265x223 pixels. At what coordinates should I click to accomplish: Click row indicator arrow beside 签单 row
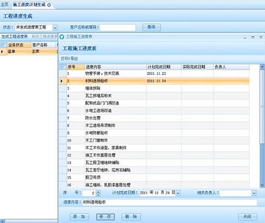click(x=2, y=51)
